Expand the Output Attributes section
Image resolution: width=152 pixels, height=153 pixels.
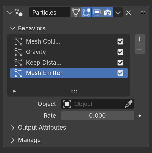tap(13, 128)
